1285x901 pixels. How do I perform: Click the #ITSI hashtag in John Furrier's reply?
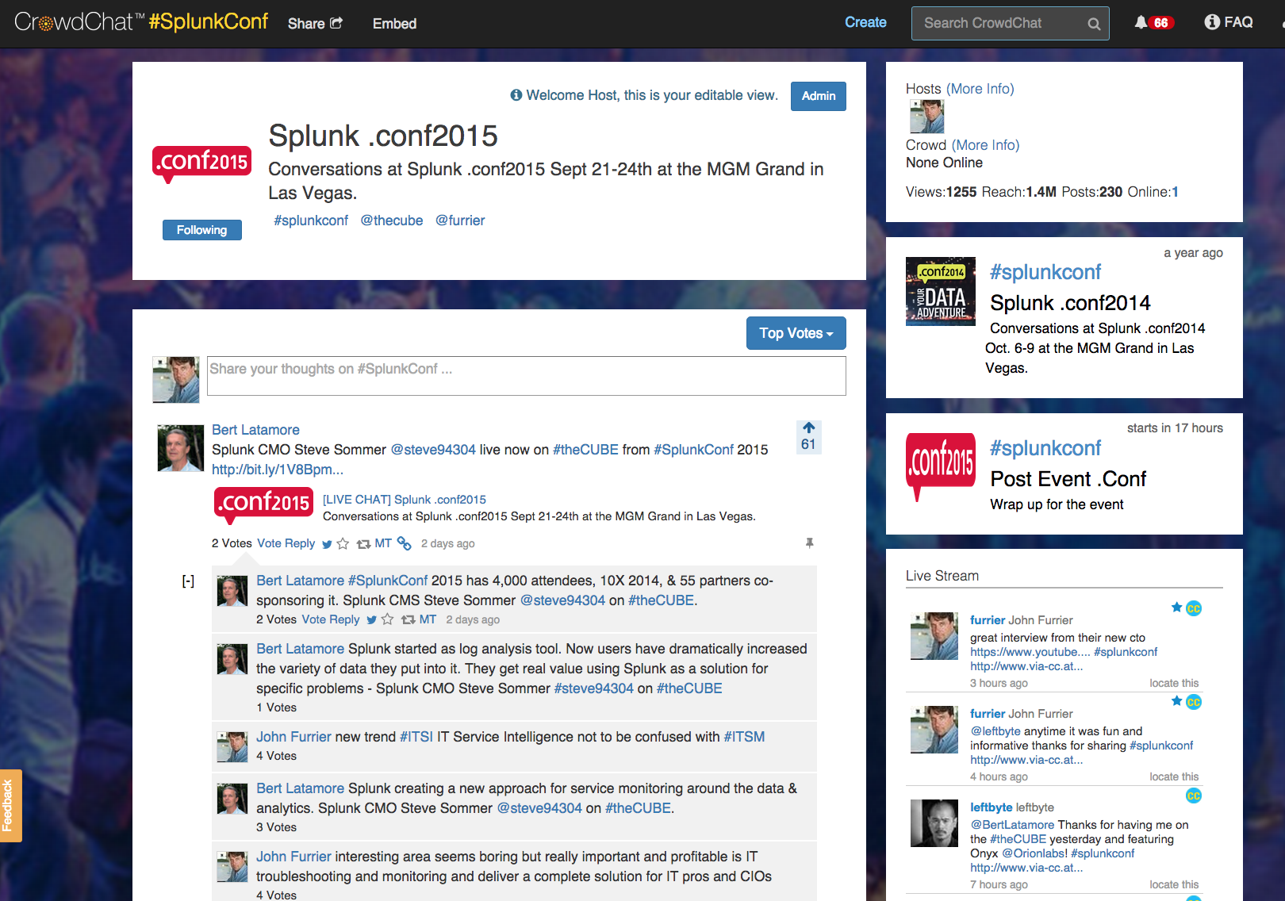(x=416, y=737)
